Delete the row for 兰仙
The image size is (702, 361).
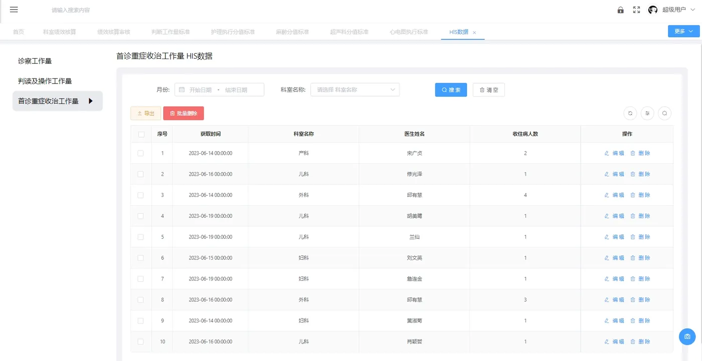[x=640, y=237]
